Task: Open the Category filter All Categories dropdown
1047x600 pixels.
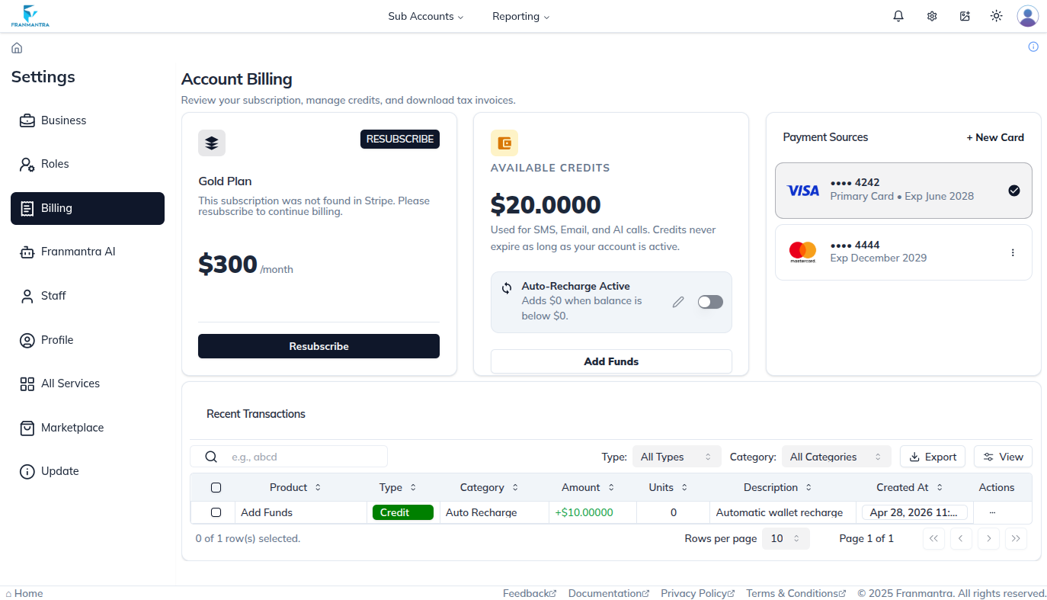Action: point(836,457)
